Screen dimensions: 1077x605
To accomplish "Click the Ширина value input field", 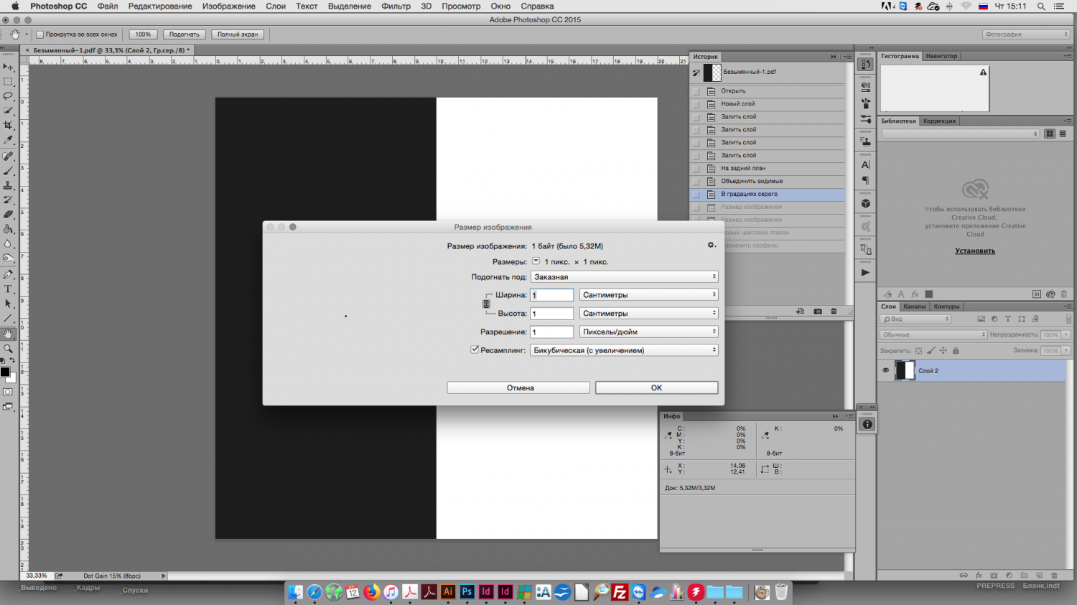I will coord(552,294).
